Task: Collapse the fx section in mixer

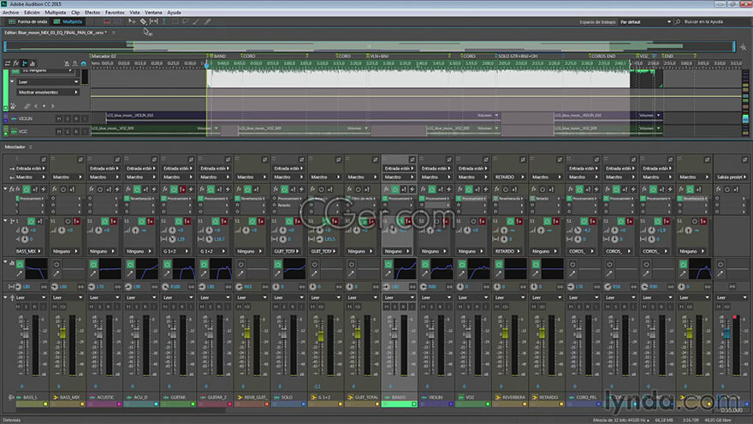Action: click(6, 189)
